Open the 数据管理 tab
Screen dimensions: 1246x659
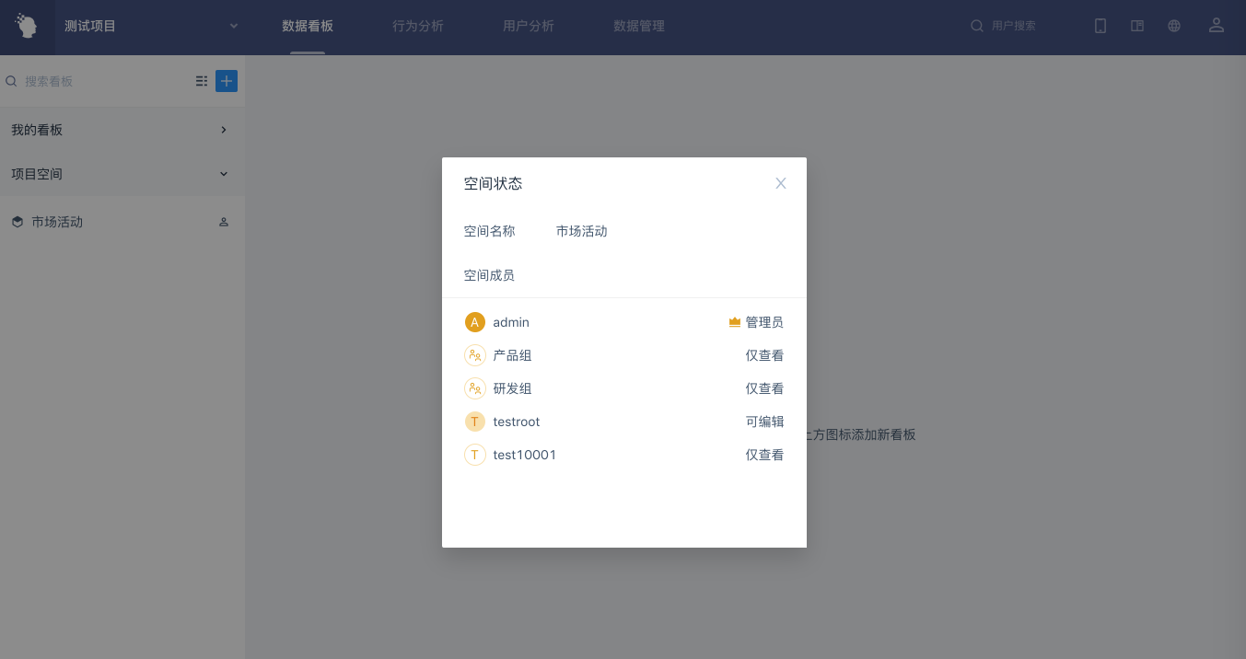point(639,26)
